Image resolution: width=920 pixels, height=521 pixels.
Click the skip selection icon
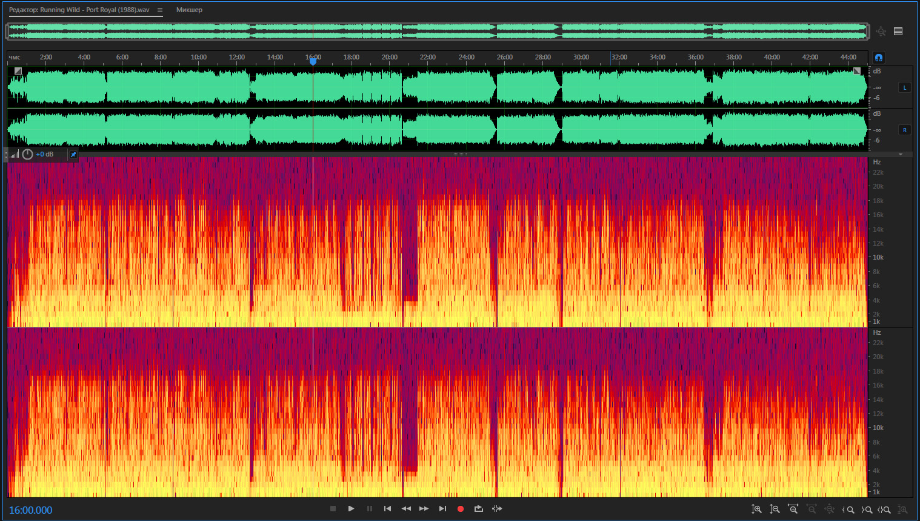(x=497, y=509)
